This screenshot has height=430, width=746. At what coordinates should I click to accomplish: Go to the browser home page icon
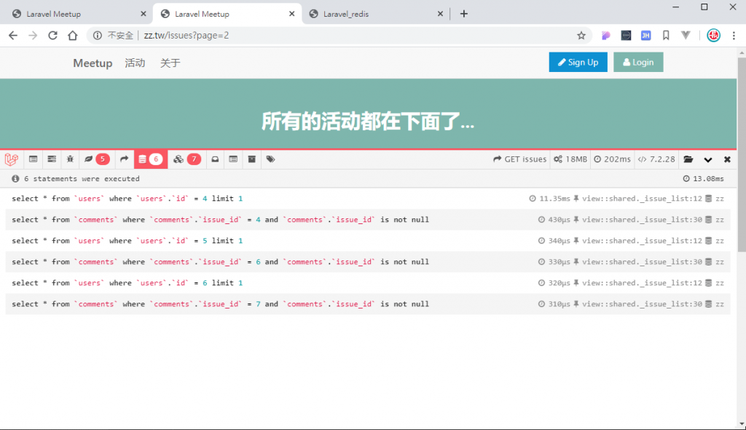(72, 35)
